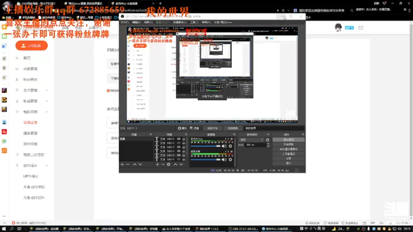Expand the 互动管理 sidebar section
The width and height of the screenshot is (413, 232).
(x=46, y=90)
